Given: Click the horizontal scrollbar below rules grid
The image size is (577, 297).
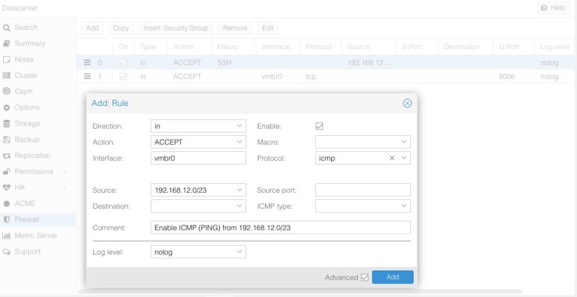Looking at the screenshot, I should tap(300, 292).
